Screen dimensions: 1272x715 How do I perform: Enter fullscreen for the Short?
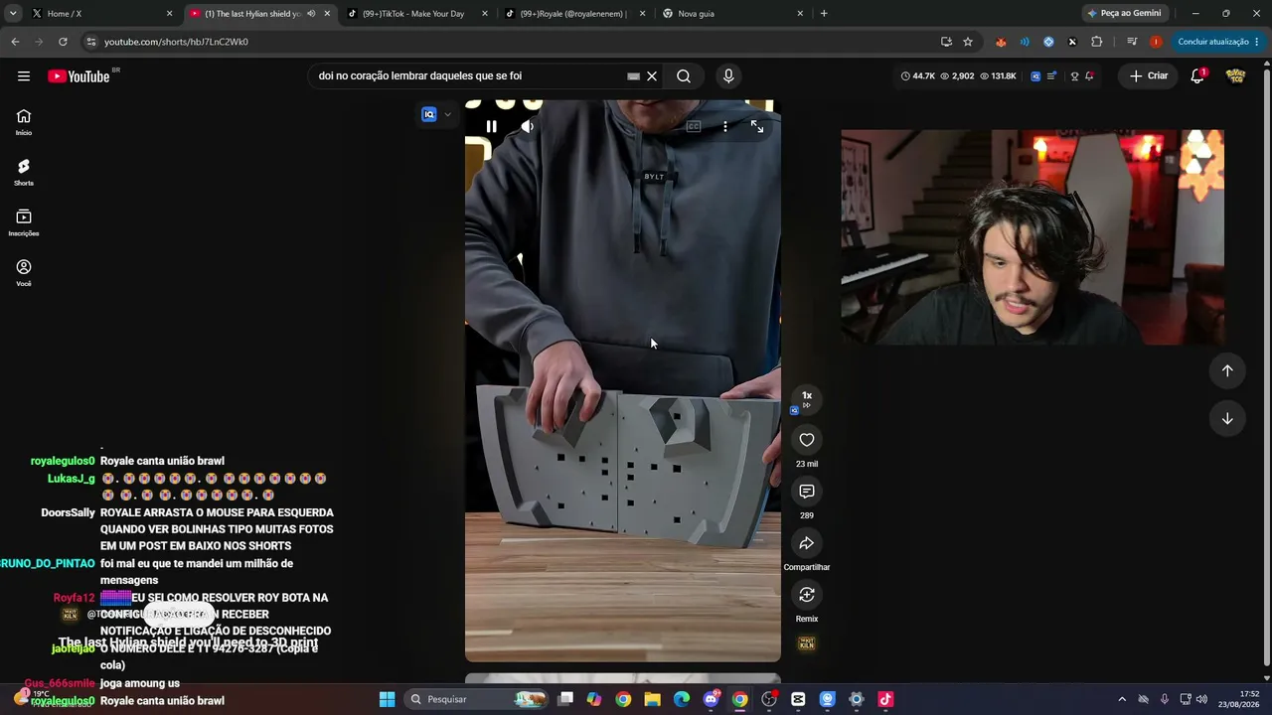click(x=757, y=126)
